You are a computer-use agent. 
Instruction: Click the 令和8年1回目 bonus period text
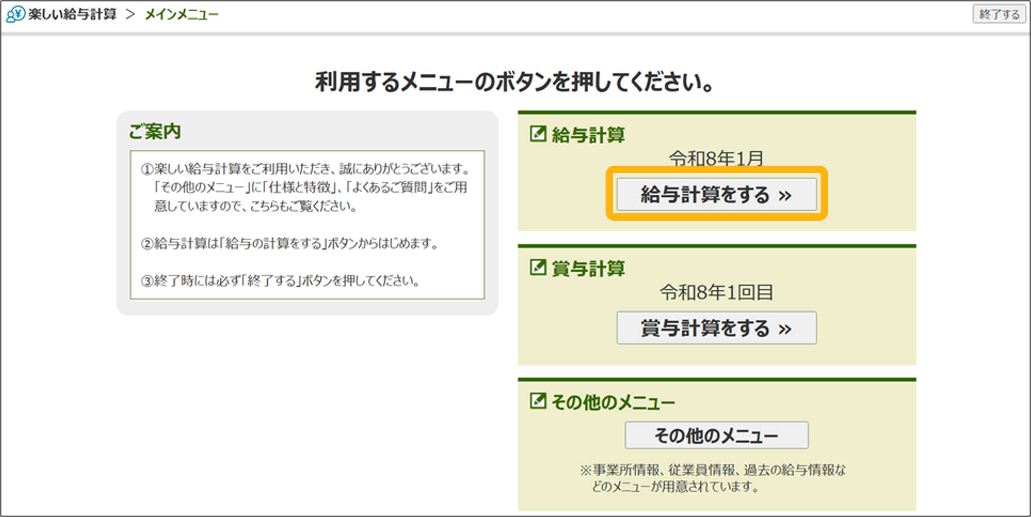pos(716,293)
